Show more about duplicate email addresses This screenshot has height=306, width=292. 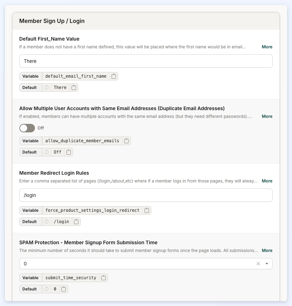pos(267,116)
